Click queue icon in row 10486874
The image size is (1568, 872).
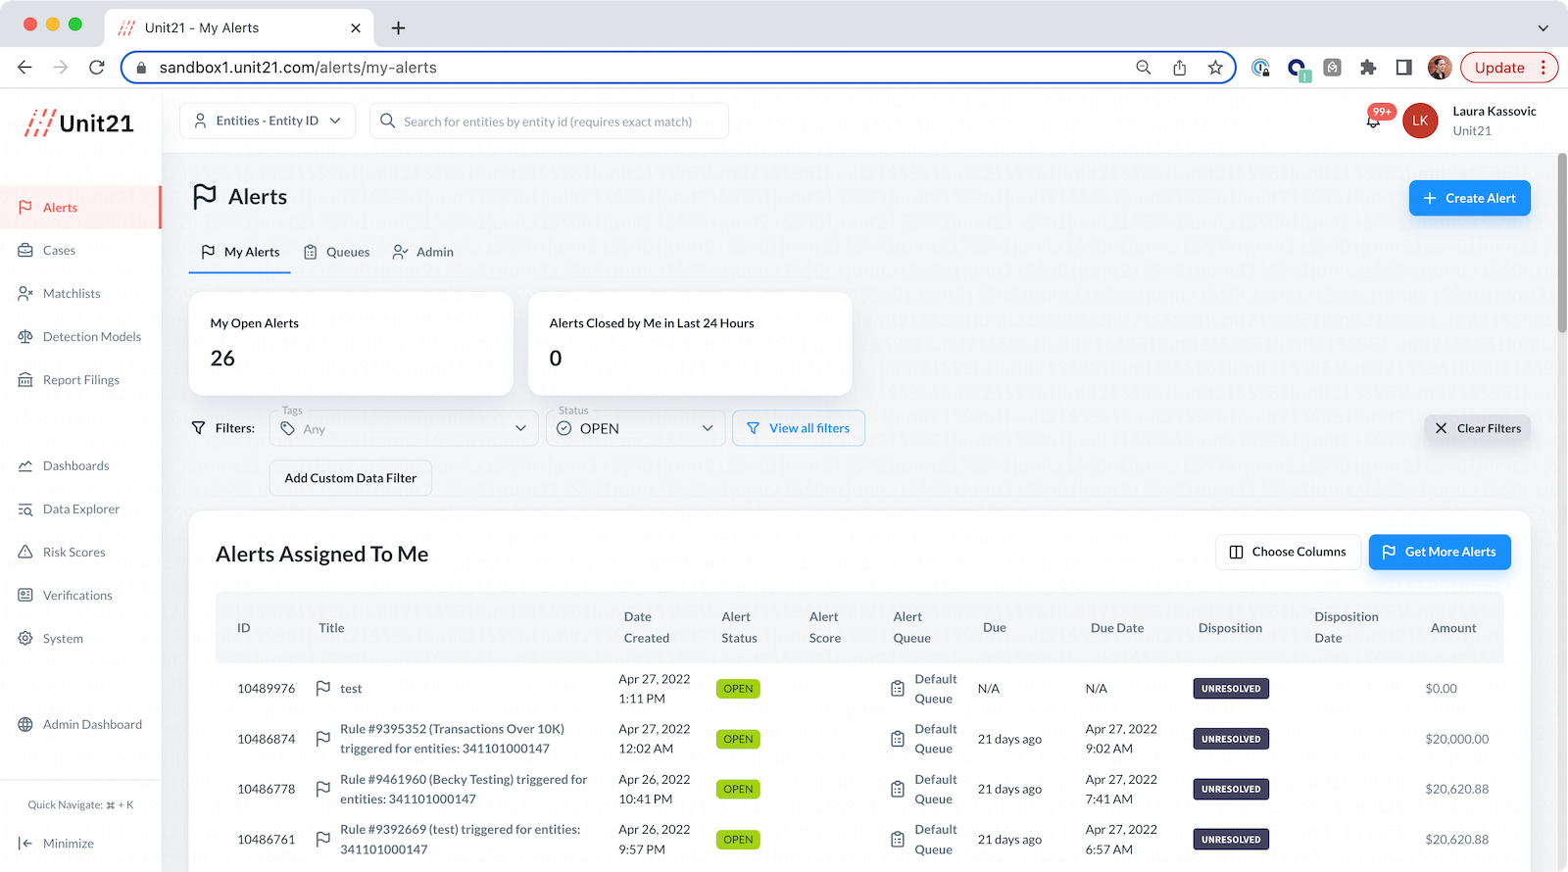coord(898,739)
